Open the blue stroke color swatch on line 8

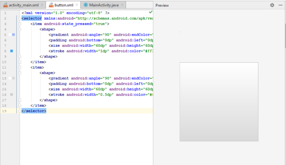coord(12,51)
